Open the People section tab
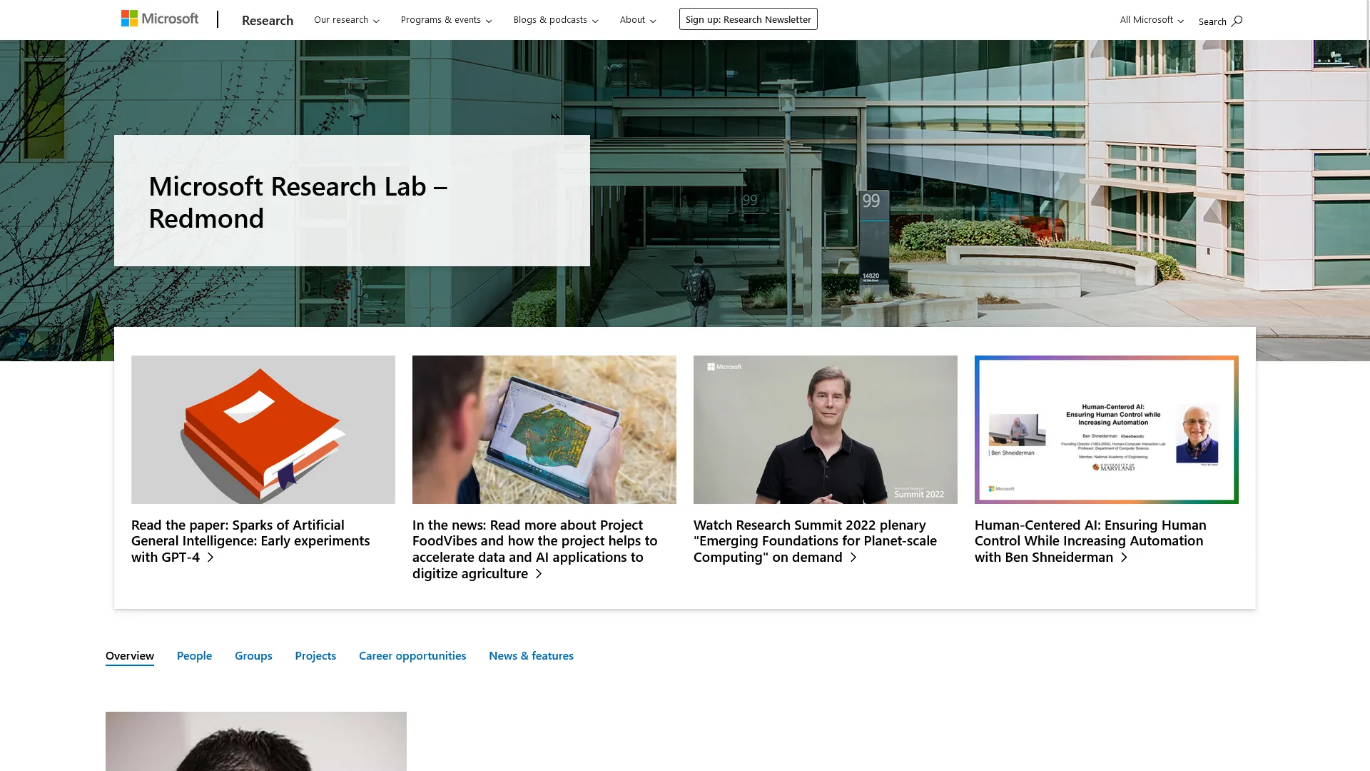Image resolution: width=1370 pixels, height=771 pixels. click(194, 655)
